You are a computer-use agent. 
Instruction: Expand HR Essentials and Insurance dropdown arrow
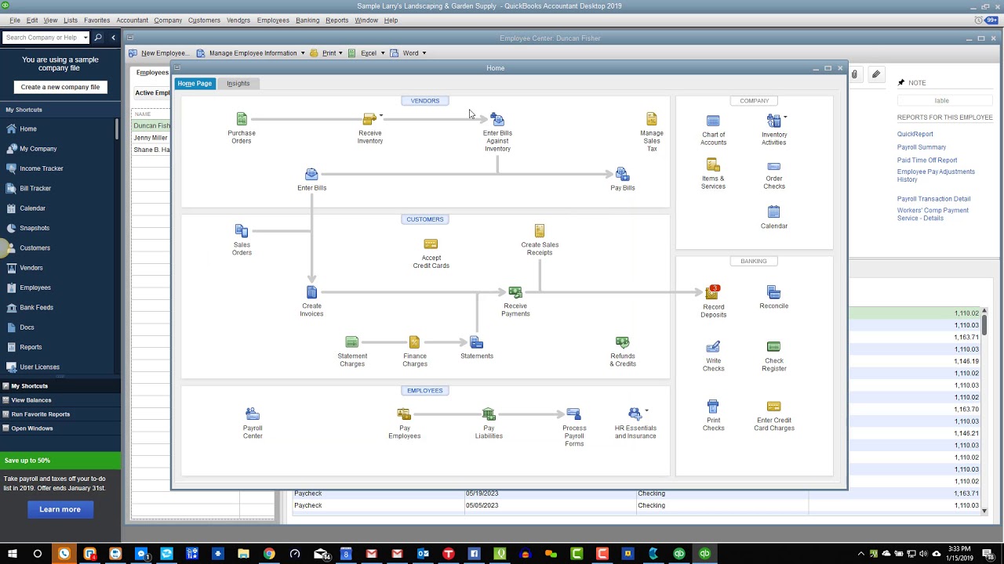(646, 410)
